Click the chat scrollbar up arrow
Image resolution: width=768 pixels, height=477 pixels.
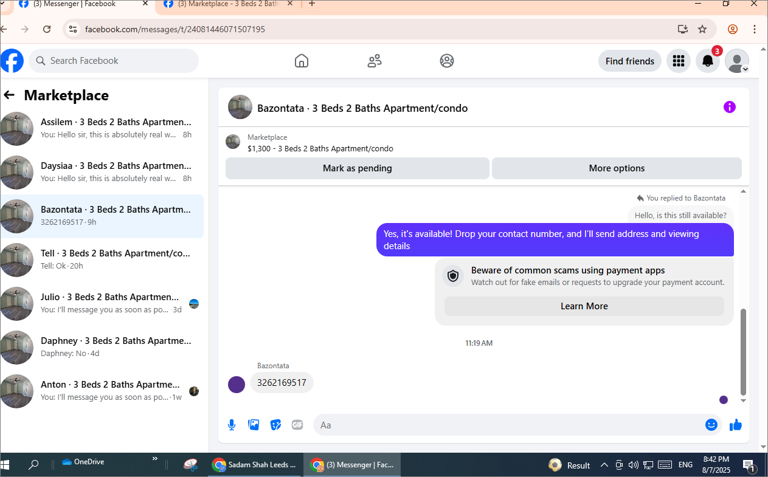click(x=742, y=191)
